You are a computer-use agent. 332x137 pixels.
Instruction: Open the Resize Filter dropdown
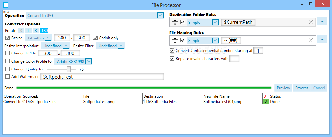pos(121,46)
